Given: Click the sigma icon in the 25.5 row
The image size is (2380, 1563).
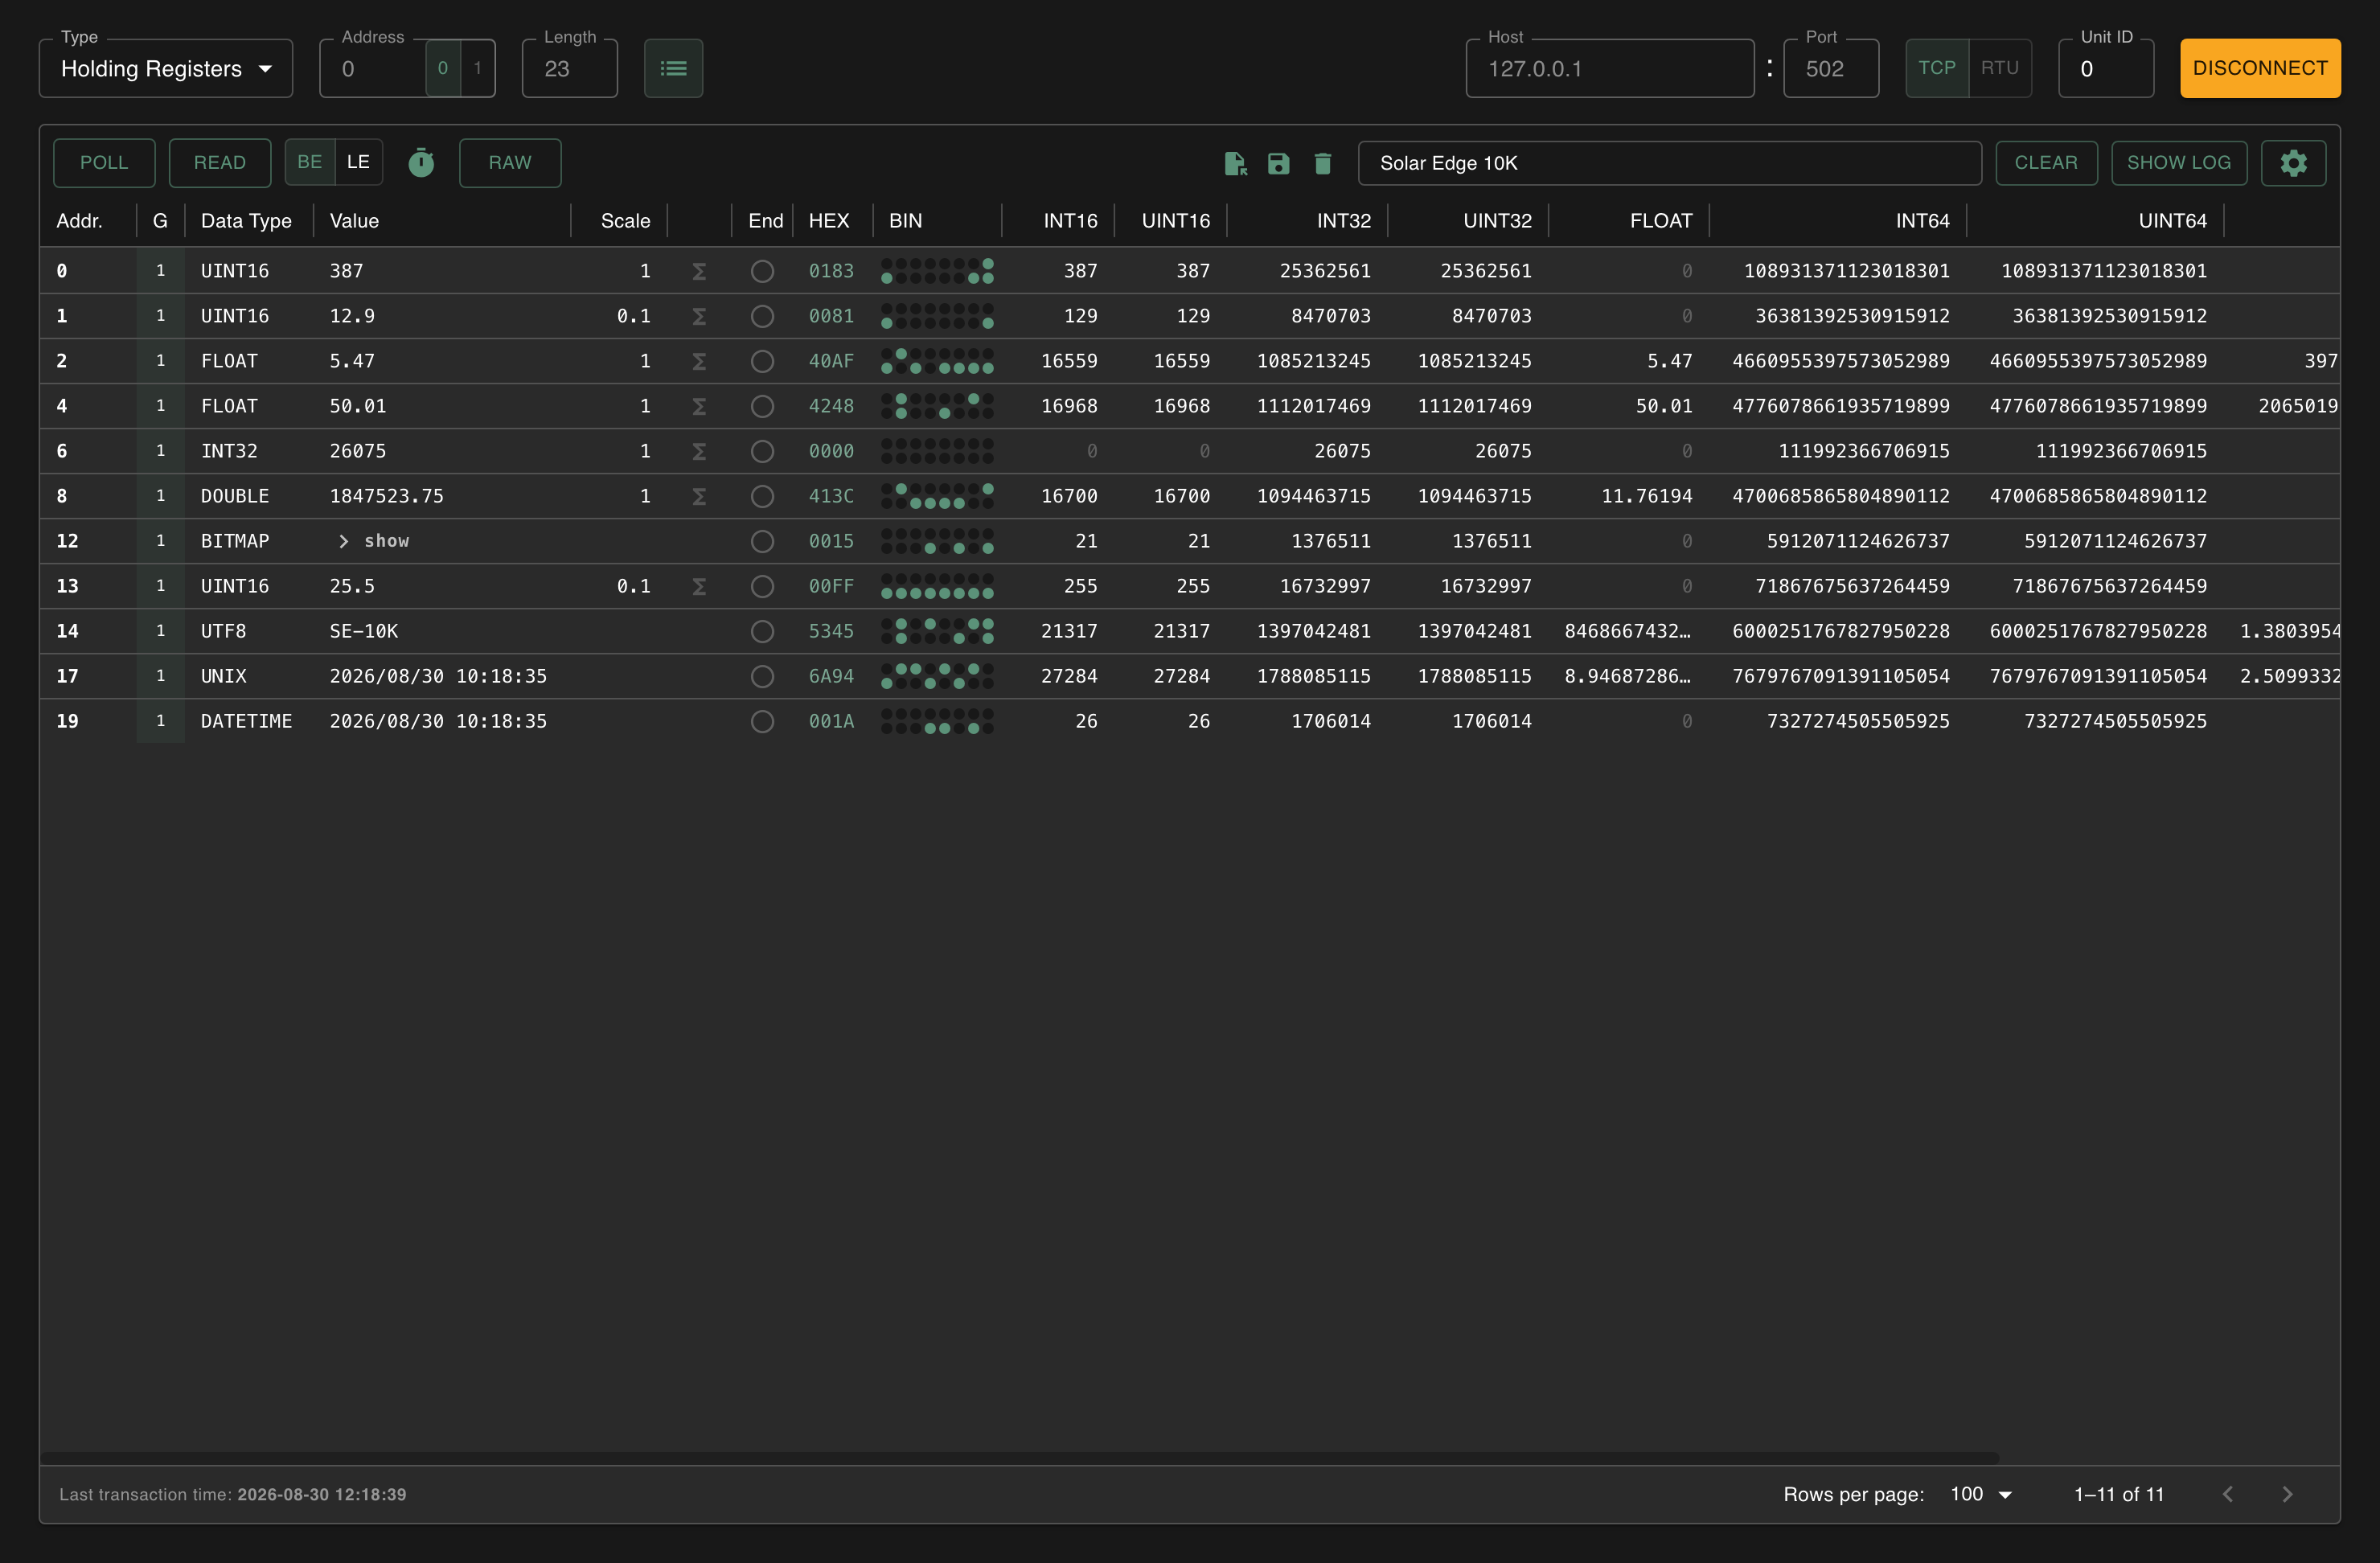Looking at the screenshot, I should [x=699, y=586].
